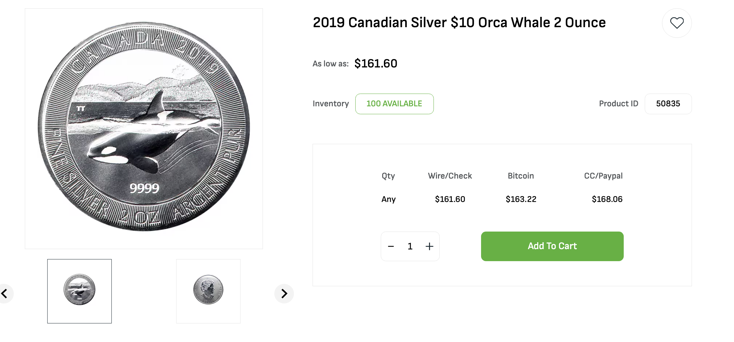This screenshot has height=342, width=734.
Task: Click the product title heading
Action: point(459,23)
